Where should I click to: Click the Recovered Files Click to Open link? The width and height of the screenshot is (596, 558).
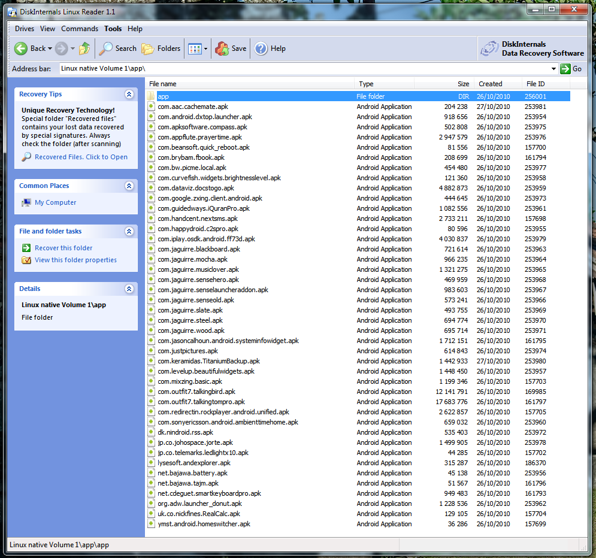(x=81, y=157)
